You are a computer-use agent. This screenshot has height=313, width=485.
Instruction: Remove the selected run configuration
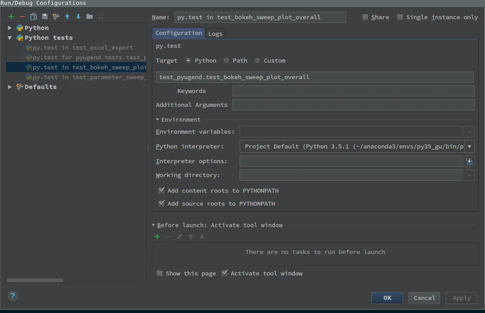22,17
